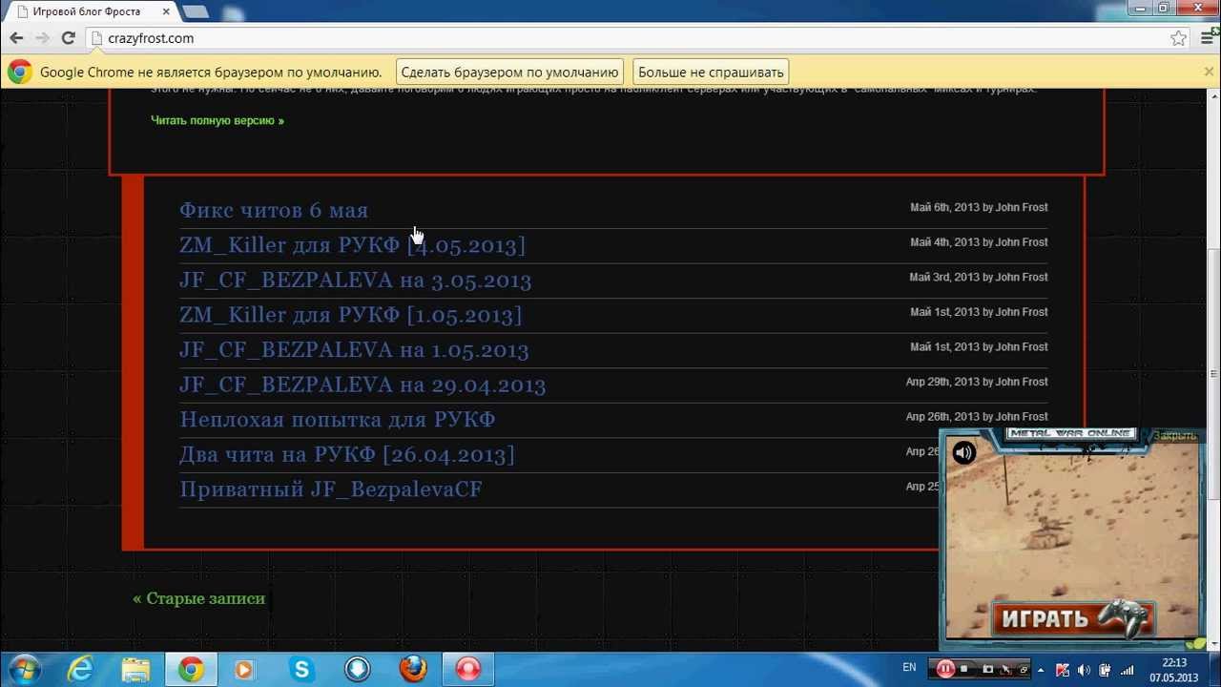The height and width of the screenshot is (687, 1221).
Task: Open the Windows Start menu
Action: [23, 670]
